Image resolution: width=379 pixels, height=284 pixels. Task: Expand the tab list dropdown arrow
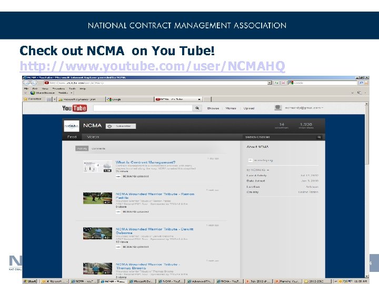point(55,99)
